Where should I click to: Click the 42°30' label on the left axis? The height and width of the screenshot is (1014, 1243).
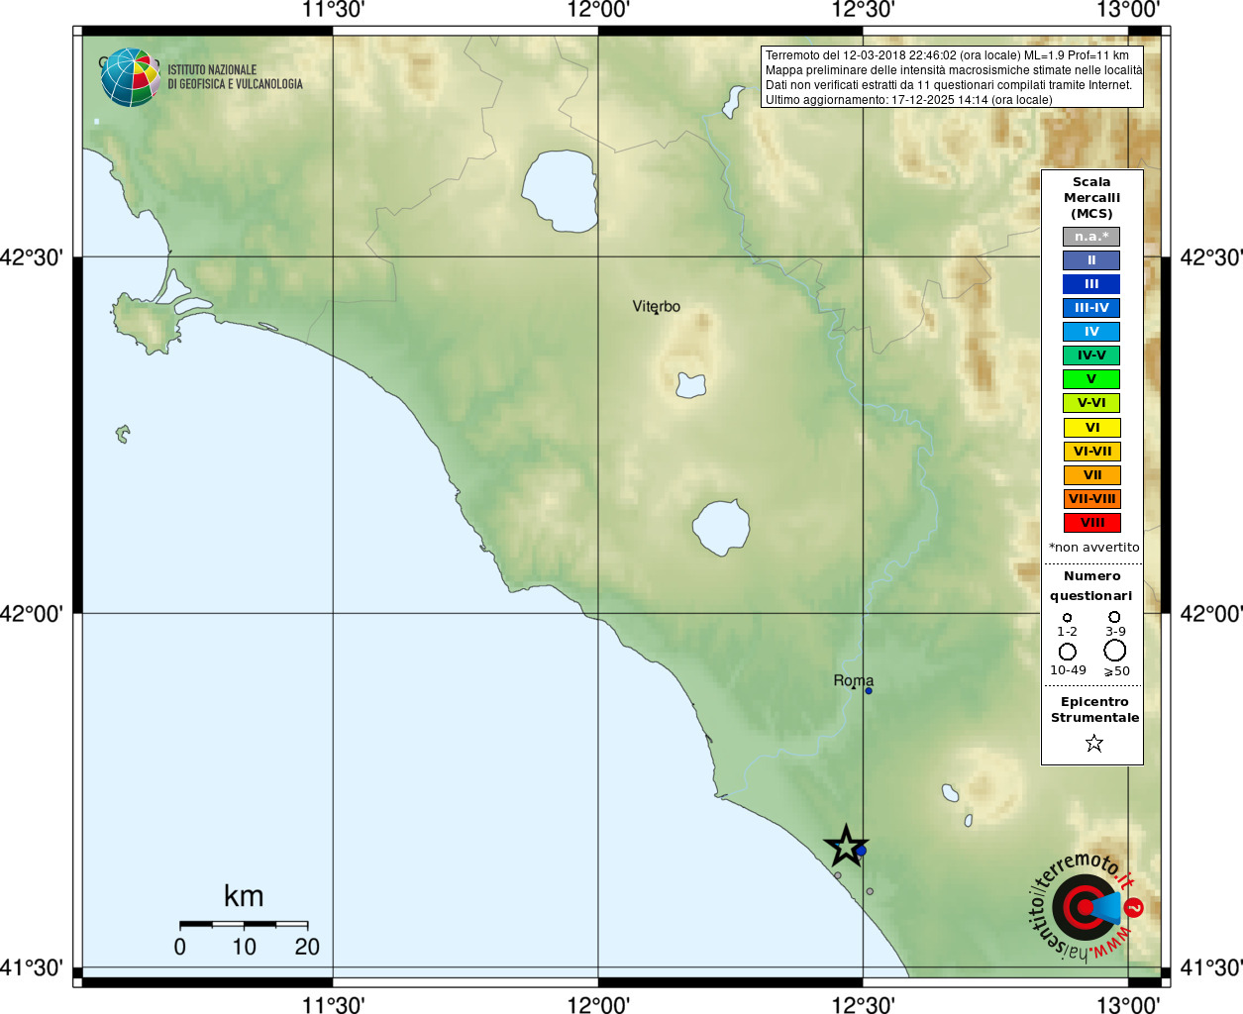[32, 257]
